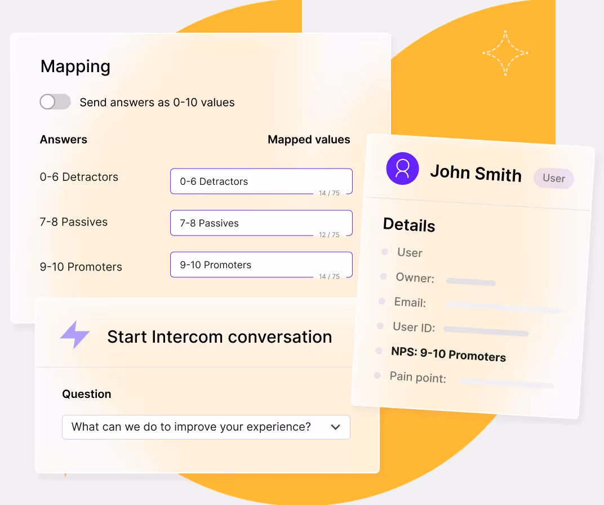The image size is (604, 505).
Task: Click the User row under Details
Action: point(402,252)
